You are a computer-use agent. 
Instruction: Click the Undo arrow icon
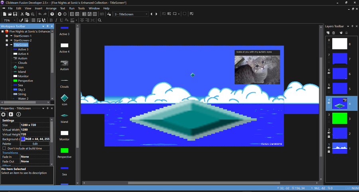tap(40, 14)
